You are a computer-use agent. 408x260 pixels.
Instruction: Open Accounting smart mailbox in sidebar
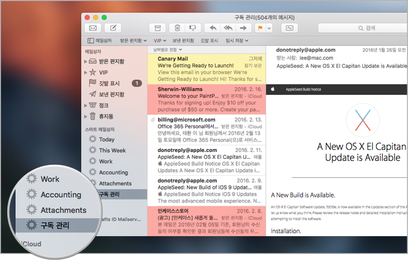[x=113, y=172]
